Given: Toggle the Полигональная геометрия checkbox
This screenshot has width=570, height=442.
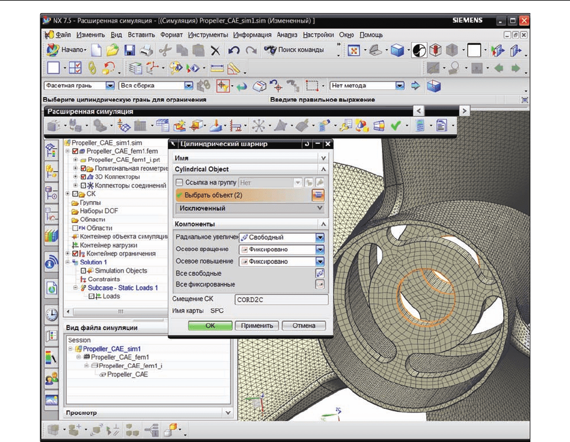Looking at the screenshot, I should click(83, 169).
